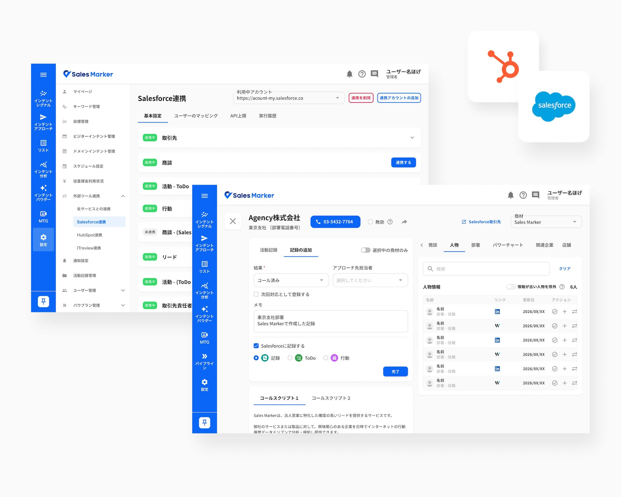The height and width of the screenshot is (497, 621).
Task: Switch to コールスクリプト２ tab
Action: pos(331,398)
